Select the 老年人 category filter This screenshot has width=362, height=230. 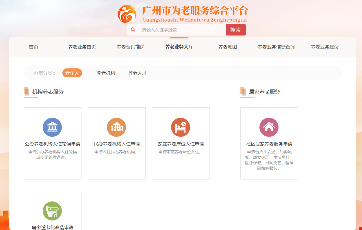point(72,73)
